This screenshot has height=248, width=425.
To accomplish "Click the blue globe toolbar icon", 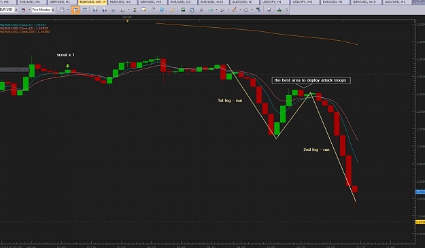I will click(162, 10).
